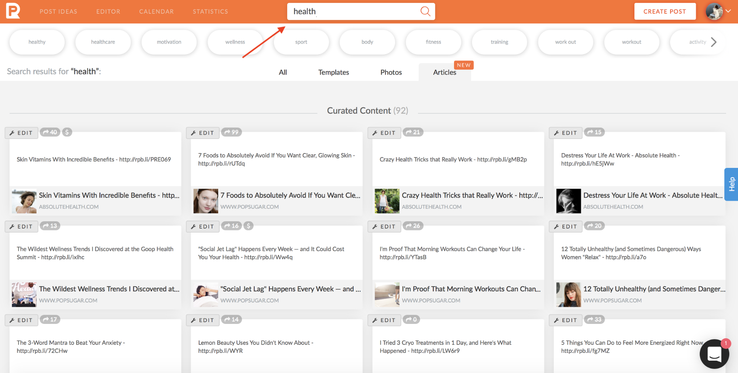Click share count 14 badge on Lemon Beauty card

pos(231,320)
